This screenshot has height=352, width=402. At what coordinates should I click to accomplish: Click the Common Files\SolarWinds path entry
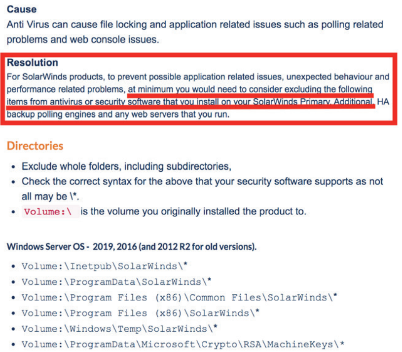click(177, 298)
